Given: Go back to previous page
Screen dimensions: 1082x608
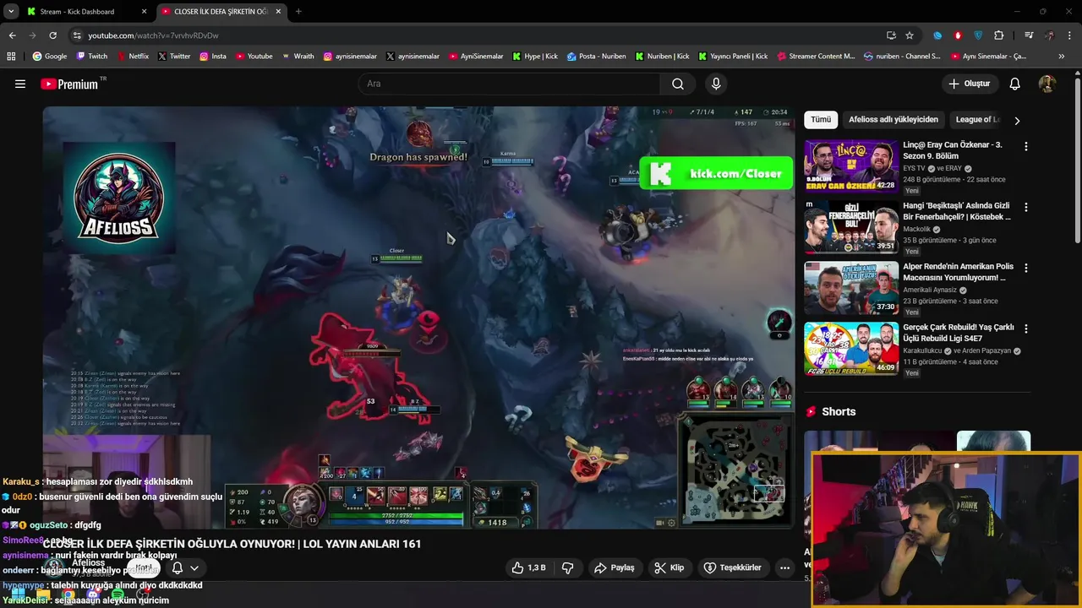Looking at the screenshot, I should [x=12, y=35].
